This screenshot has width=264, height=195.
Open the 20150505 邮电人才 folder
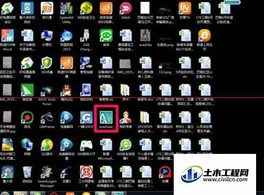click(x=145, y=118)
